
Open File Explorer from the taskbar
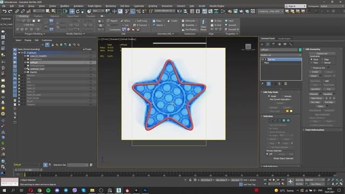tap(92, 190)
